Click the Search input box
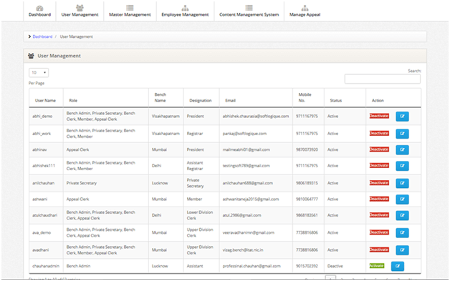Viewport: 450px width, 281px height. [382, 79]
